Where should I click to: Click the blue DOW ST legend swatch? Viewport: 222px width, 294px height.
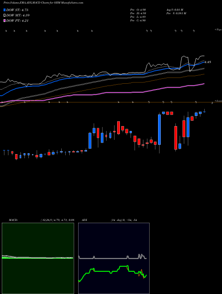[5, 10]
